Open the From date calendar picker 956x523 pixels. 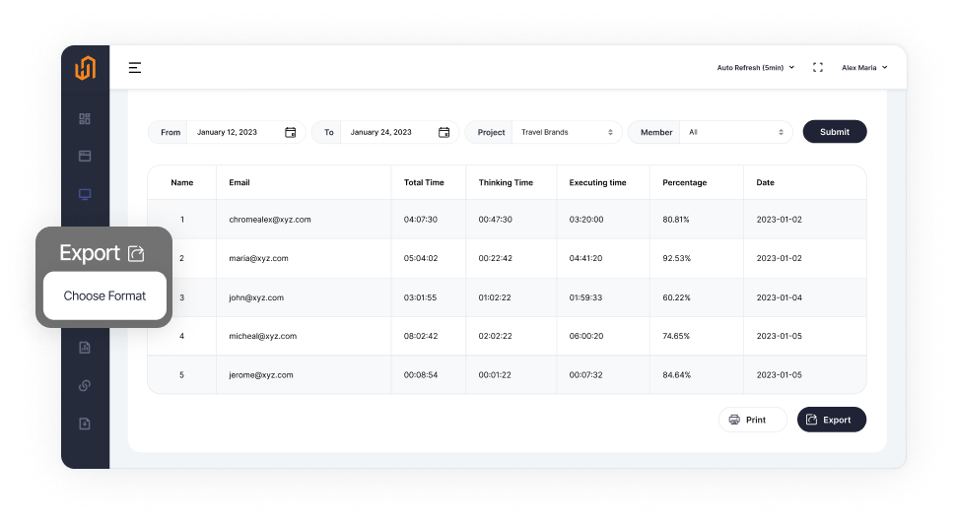point(291,132)
